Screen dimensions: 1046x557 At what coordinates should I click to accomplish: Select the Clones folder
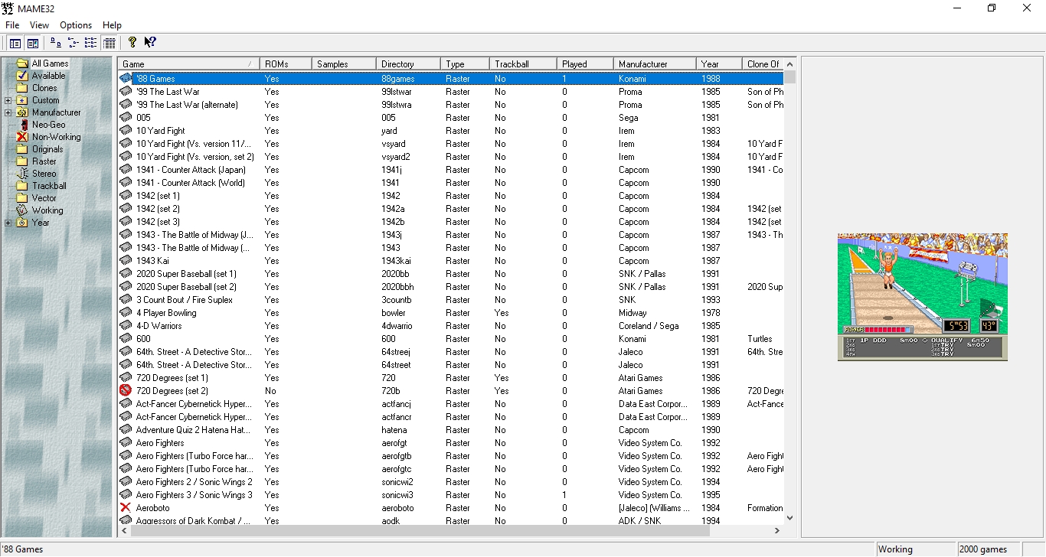tap(44, 88)
